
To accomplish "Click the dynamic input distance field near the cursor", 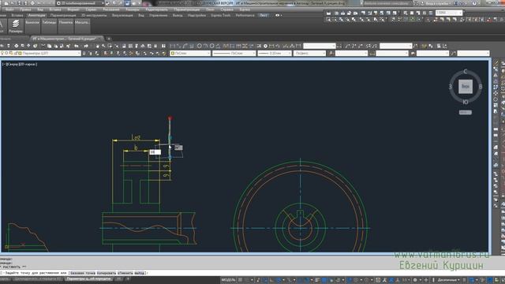I will pos(155,152).
